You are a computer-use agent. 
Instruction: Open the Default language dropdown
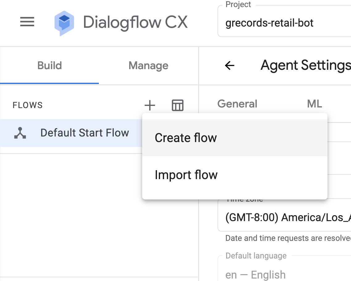284,274
